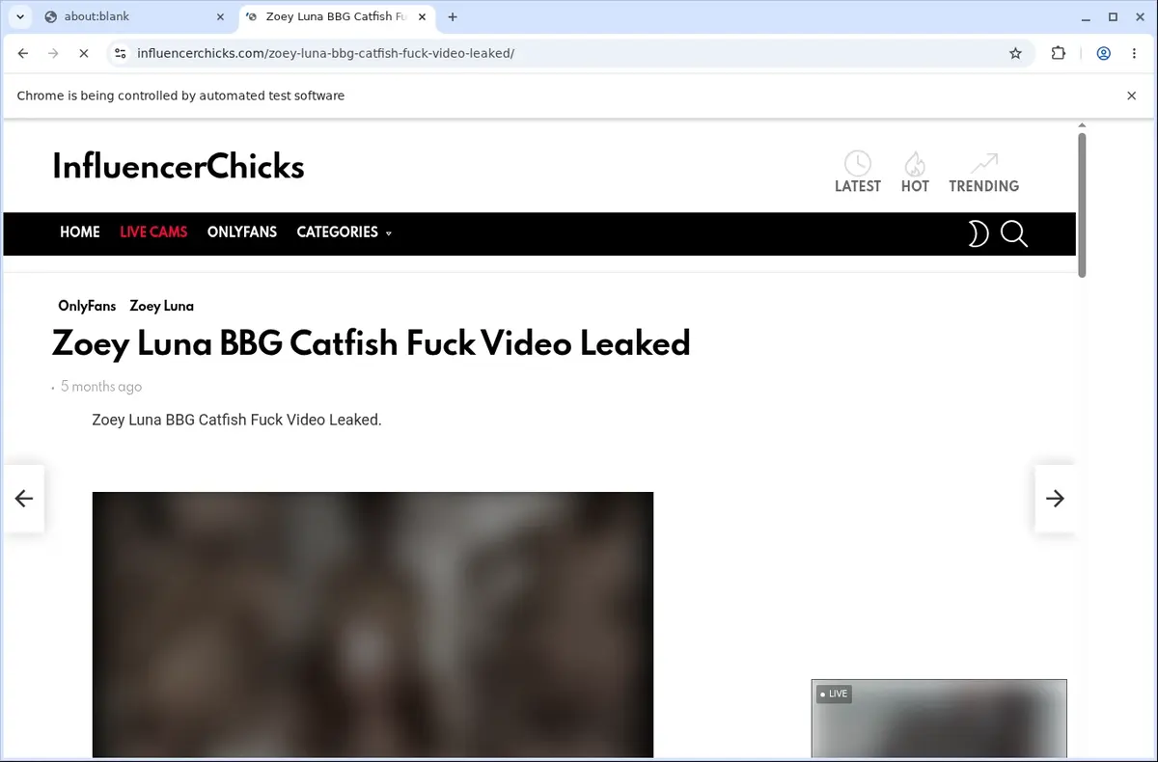
Task: Open the Chrome three-dot menu
Action: point(1133,53)
